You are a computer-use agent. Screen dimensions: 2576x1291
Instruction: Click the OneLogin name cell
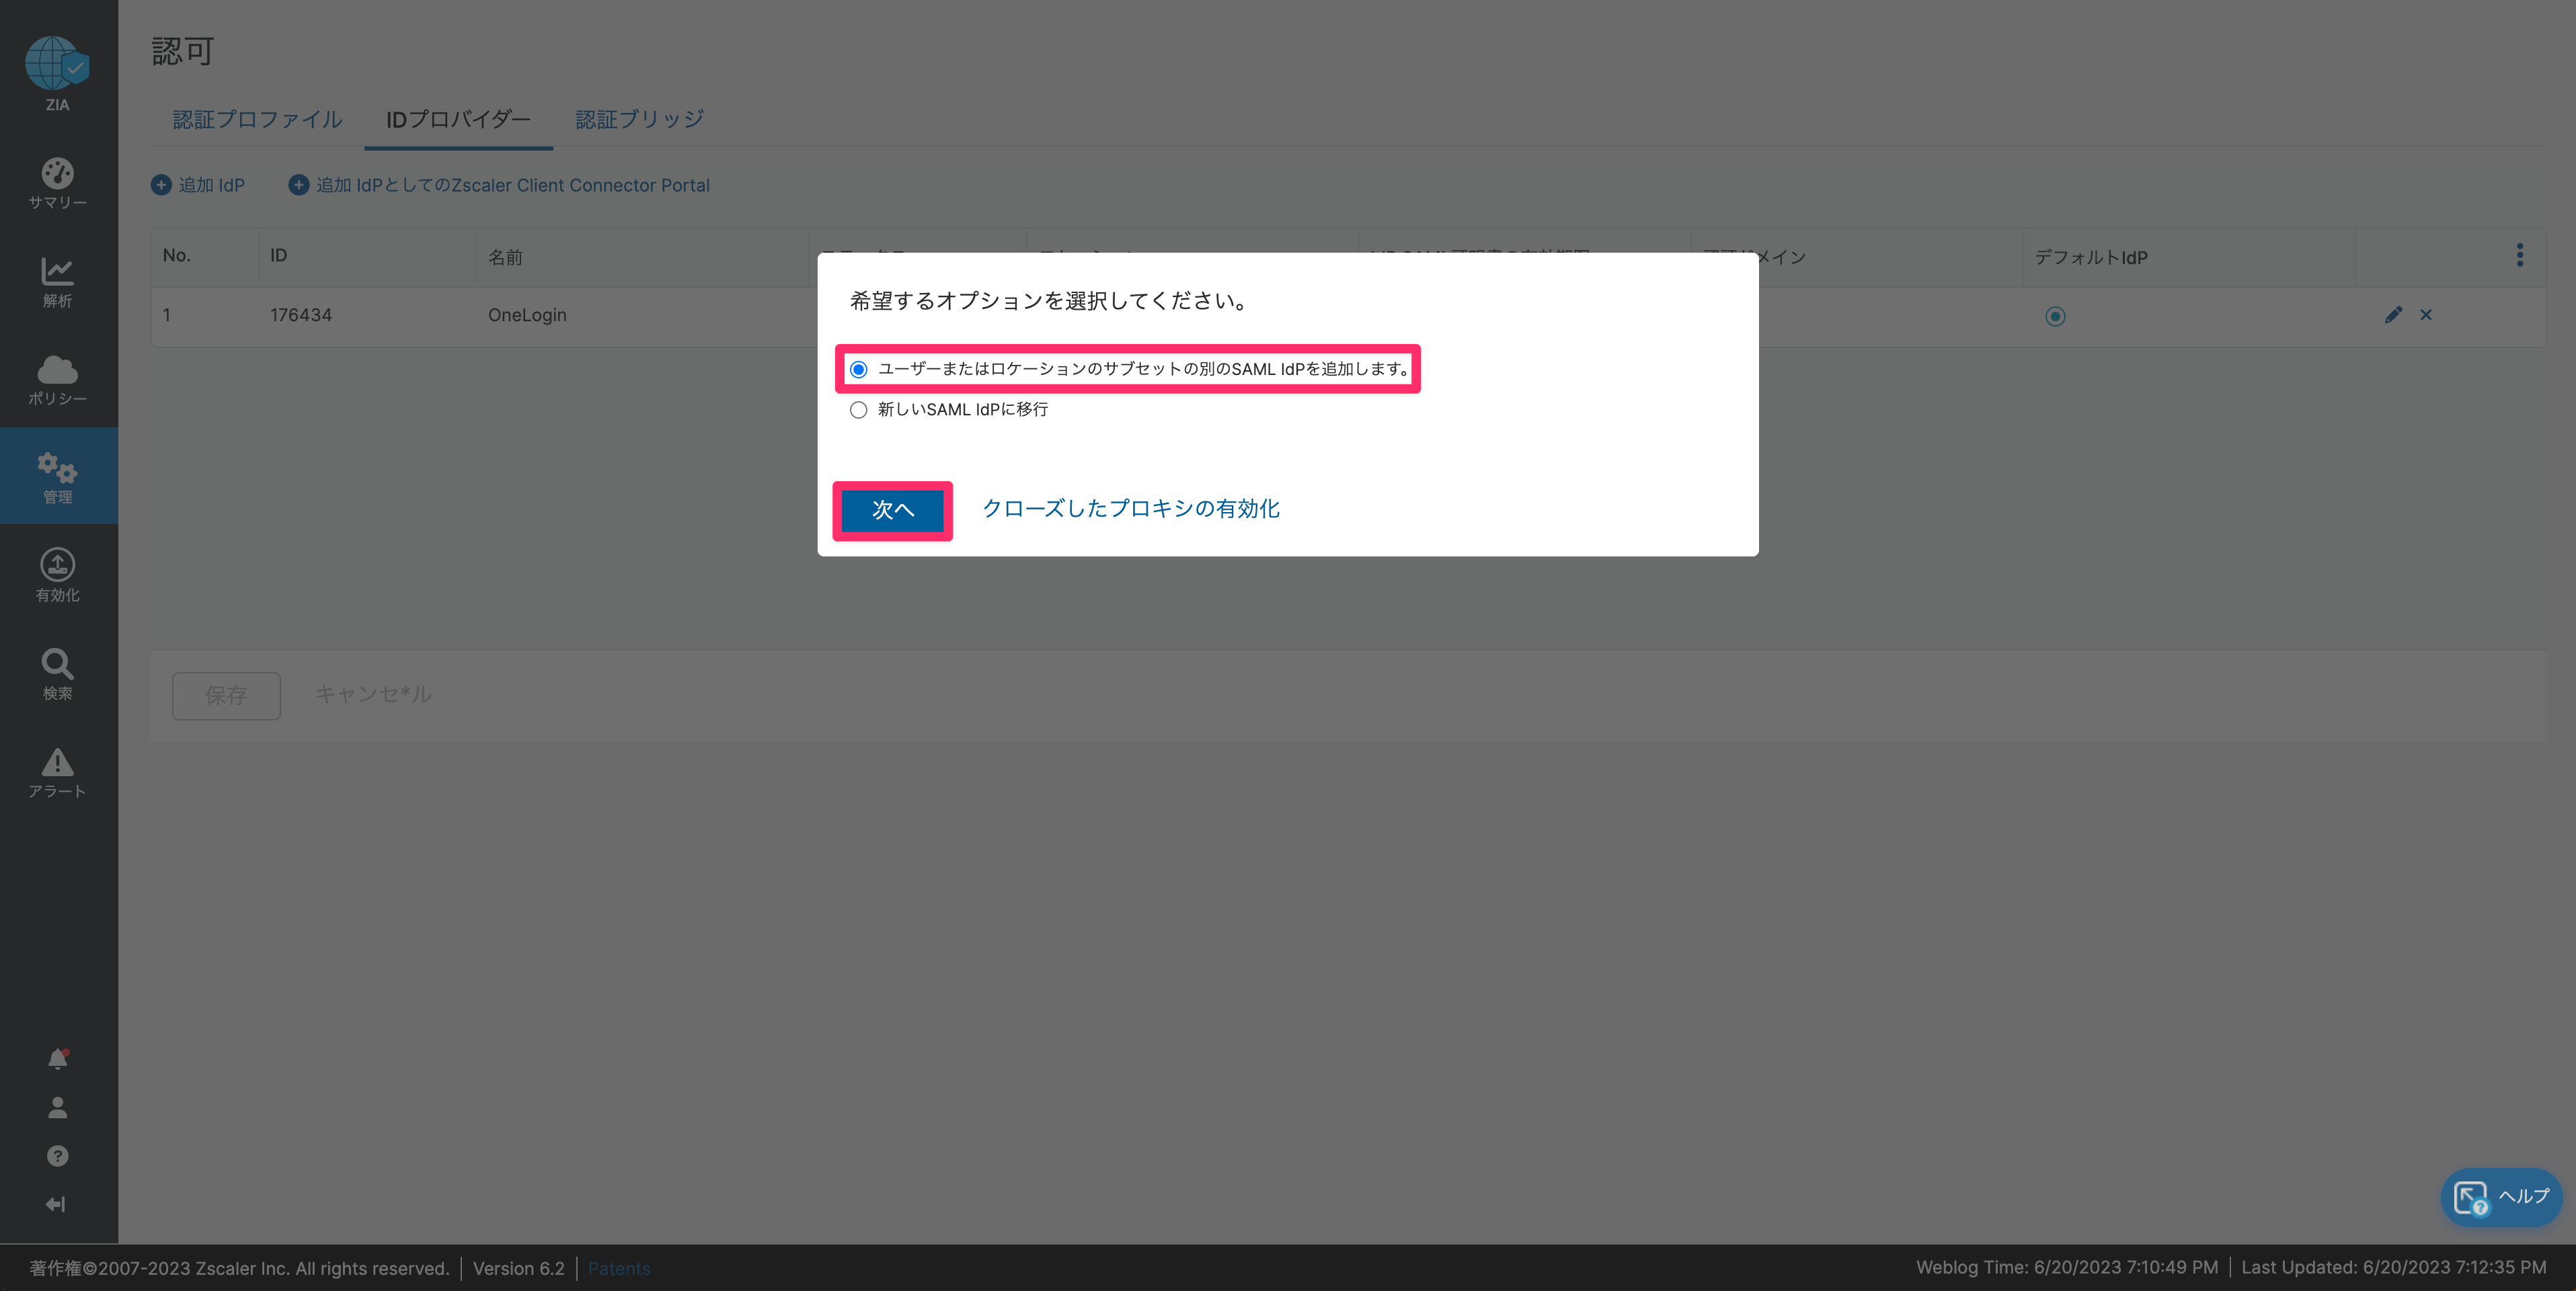(x=527, y=316)
